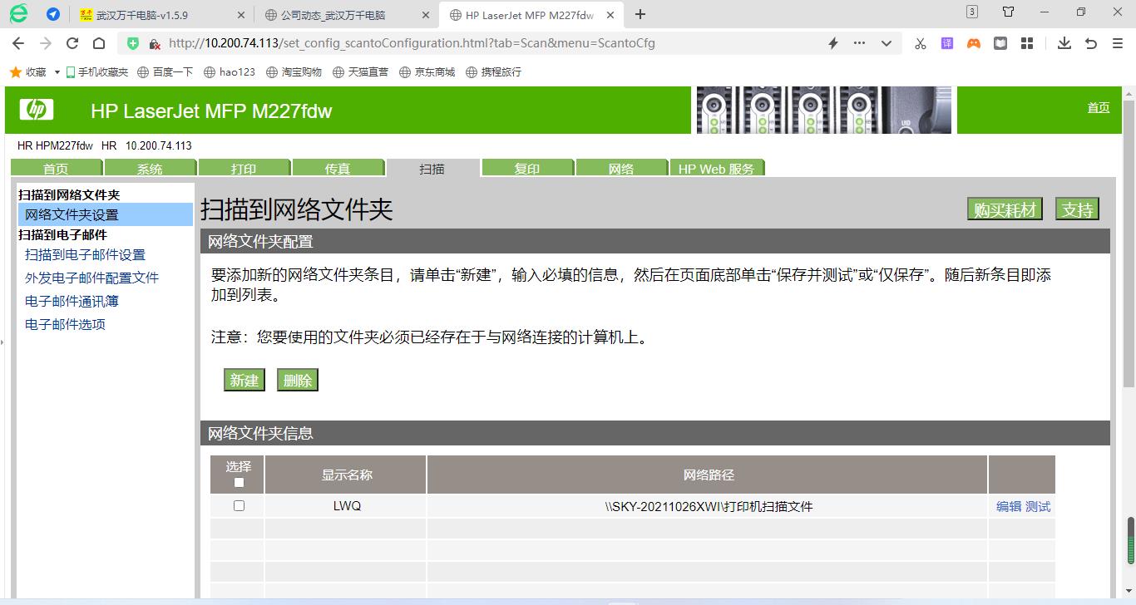
Task: Expand the favorites dropdown arrow
Action: click(57, 72)
